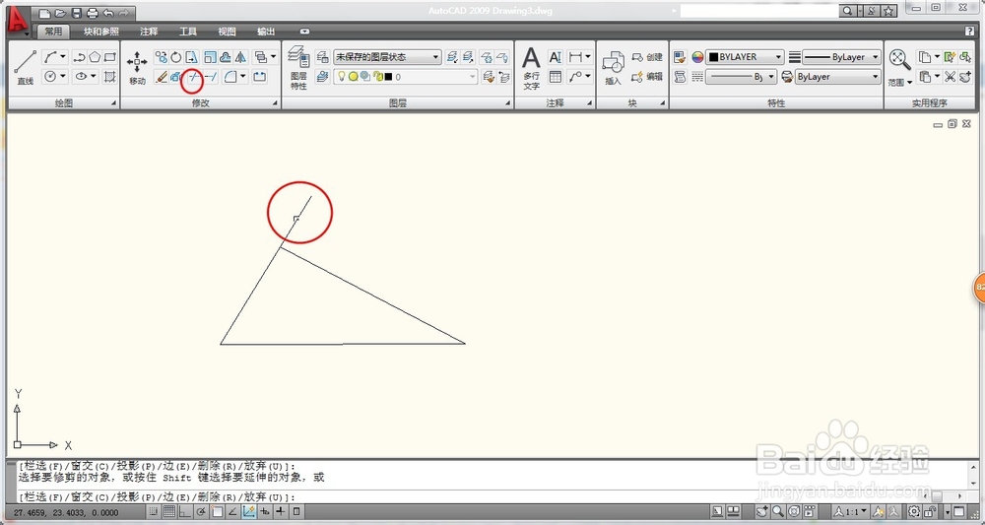The height and width of the screenshot is (525, 985).
Task: Toggle Lineweight display in status bar
Action: [281, 512]
